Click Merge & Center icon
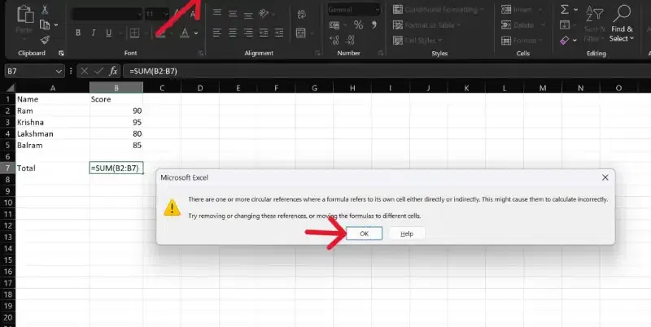This screenshot has height=327, width=651. [301, 33]
